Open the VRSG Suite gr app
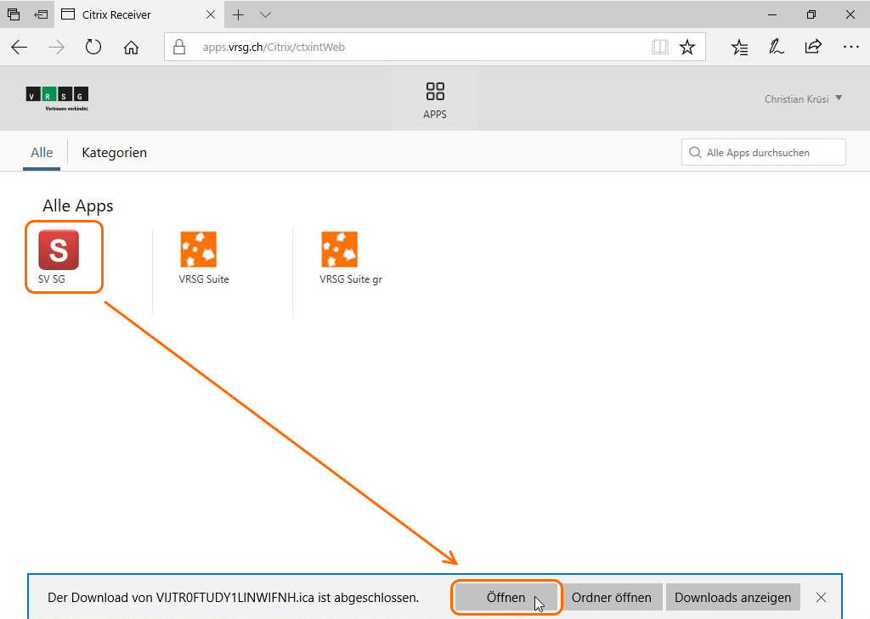Image resolution: width=870 pixels, height=619 pixels. click(x=339, y=250)
